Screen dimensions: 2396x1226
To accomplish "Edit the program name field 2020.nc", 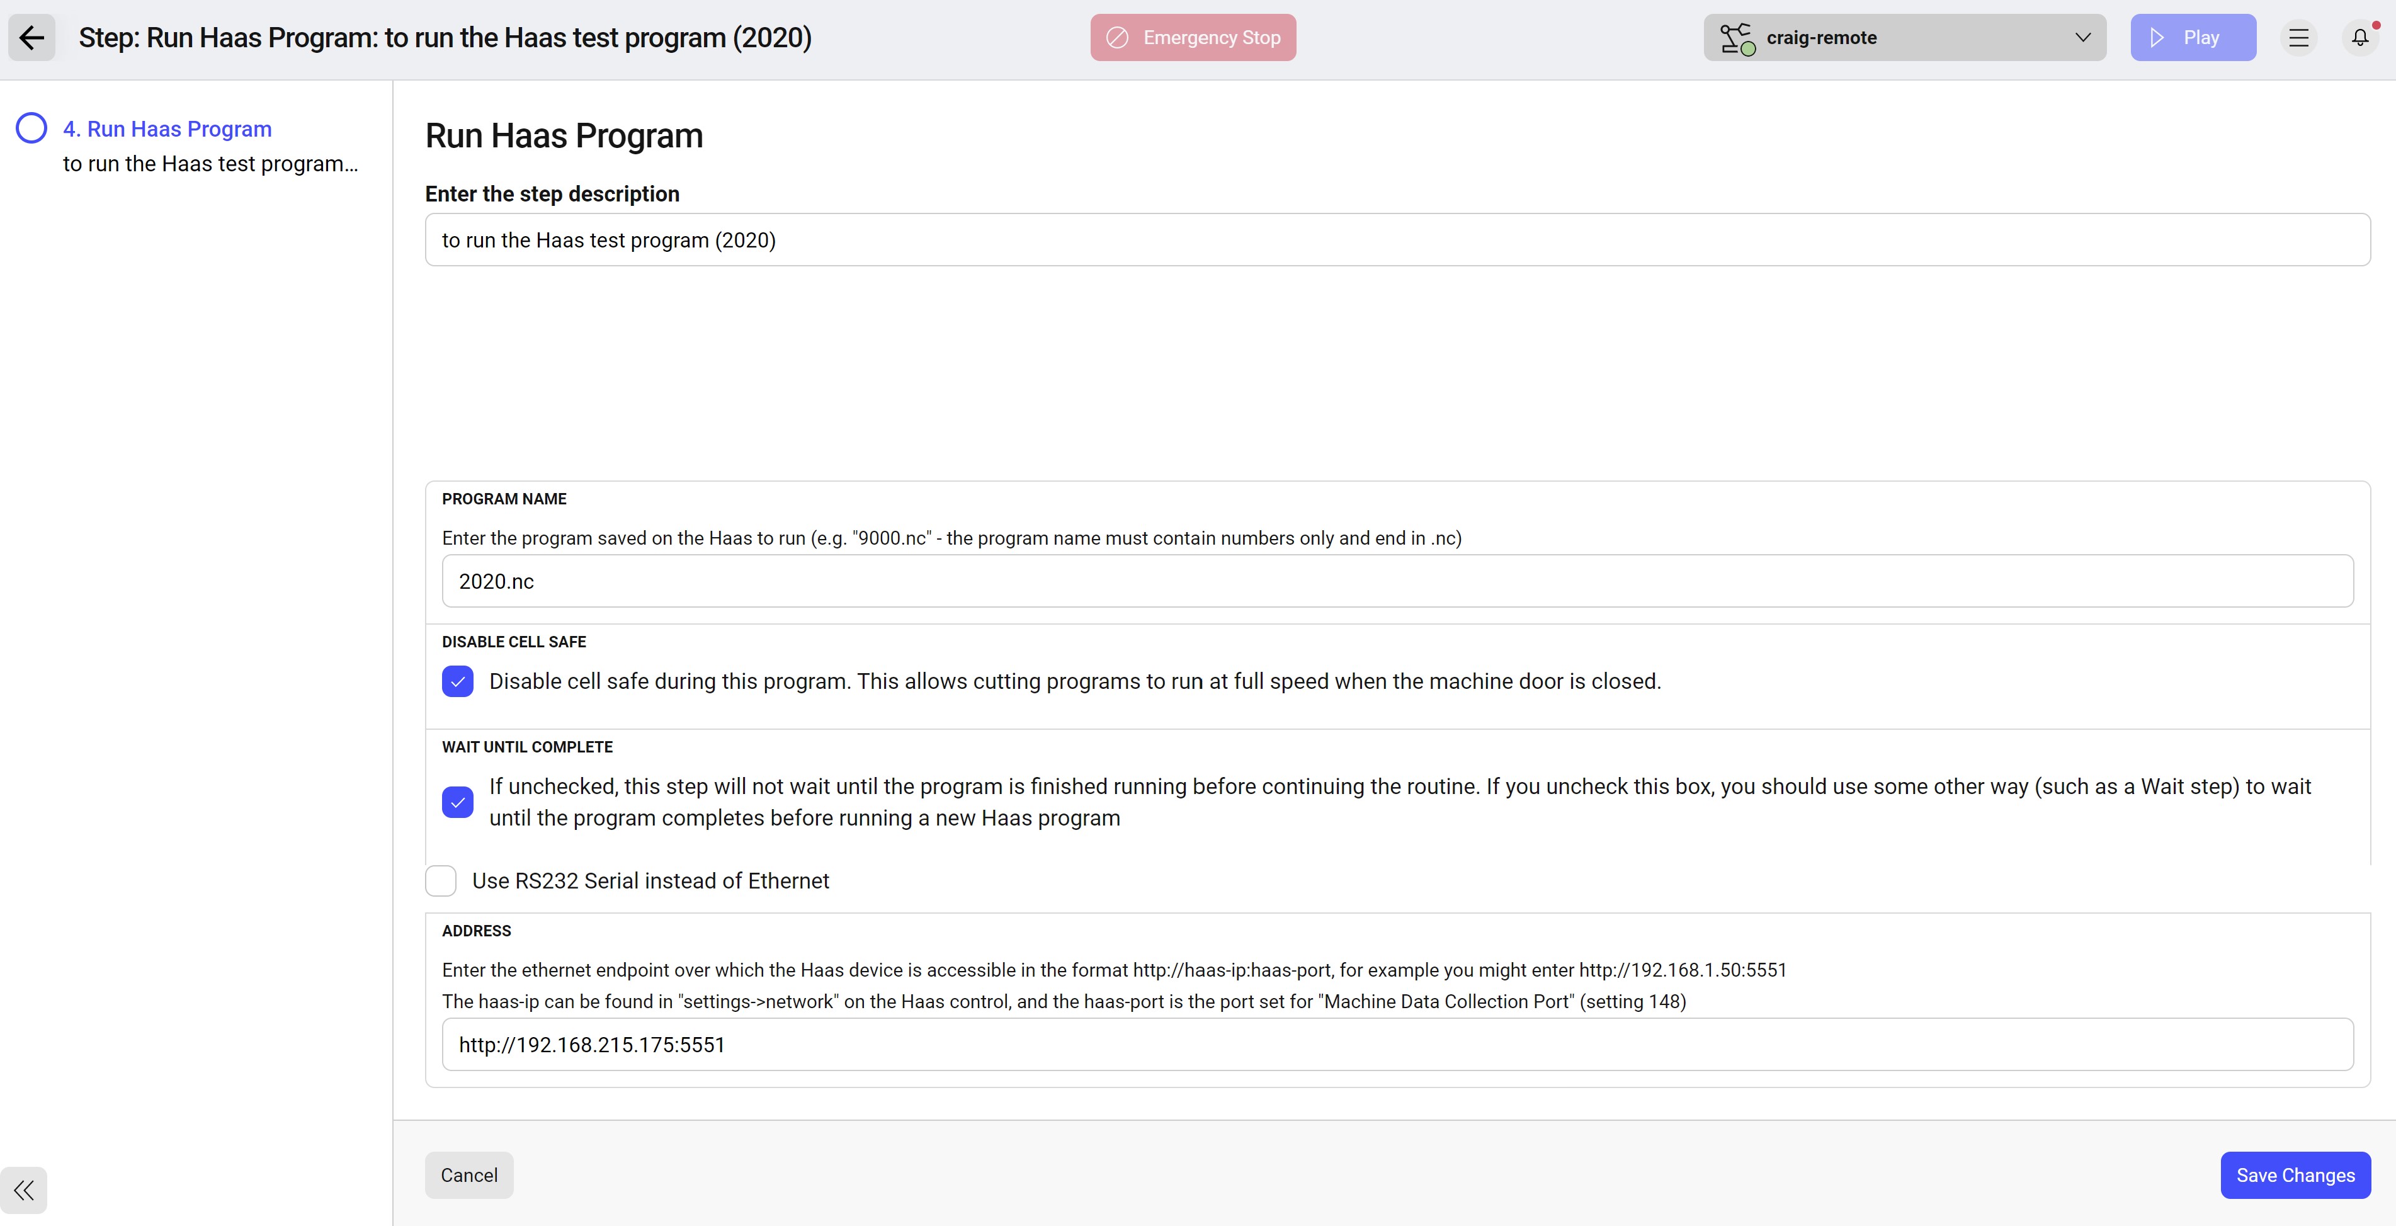I will coord(1397,581).
